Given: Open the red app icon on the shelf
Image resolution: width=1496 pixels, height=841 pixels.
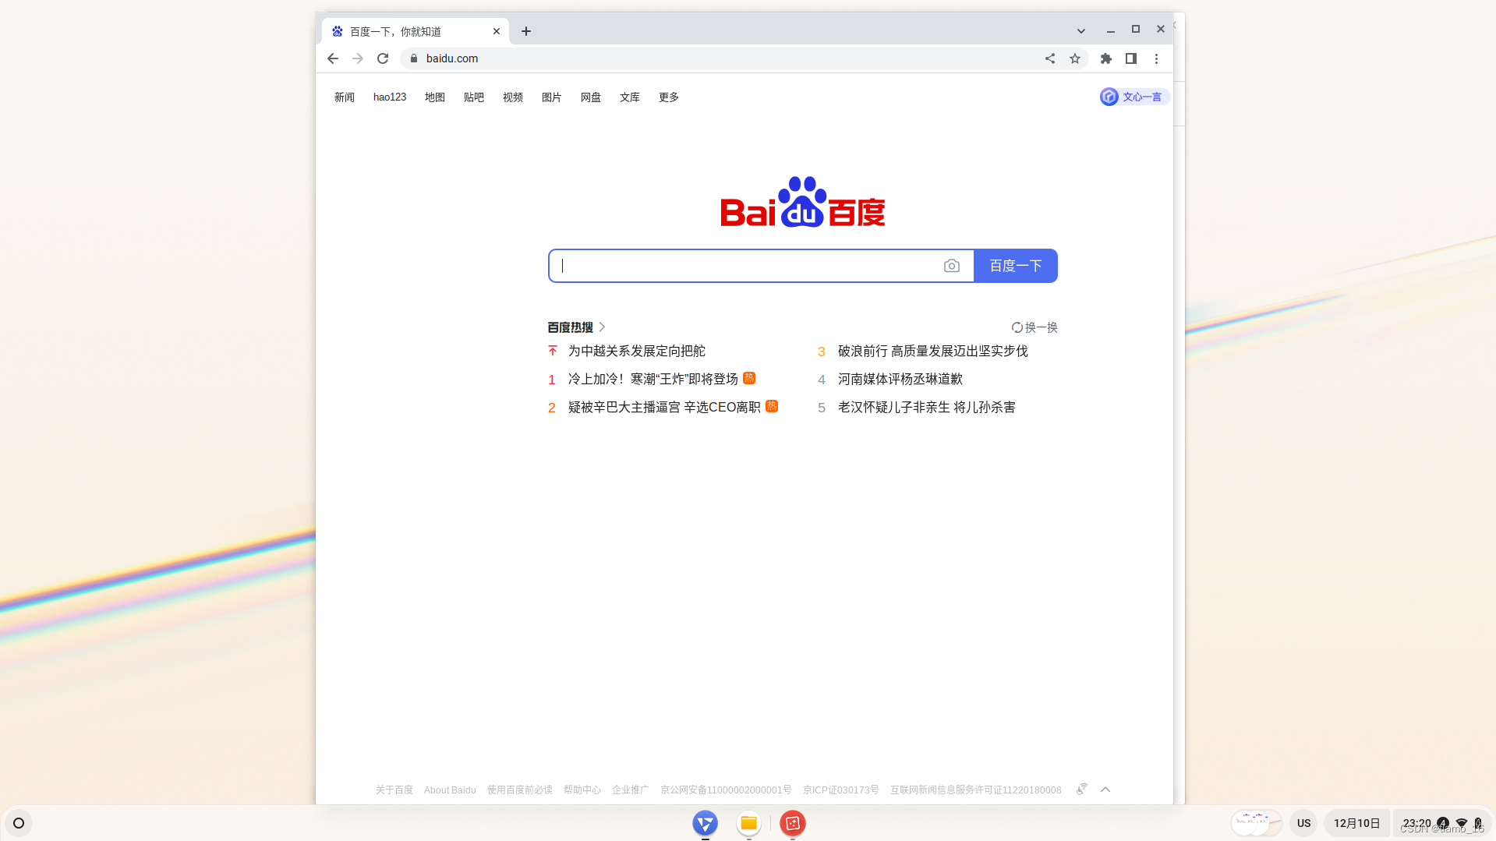Looking at the screenshot, I should 793,823.
